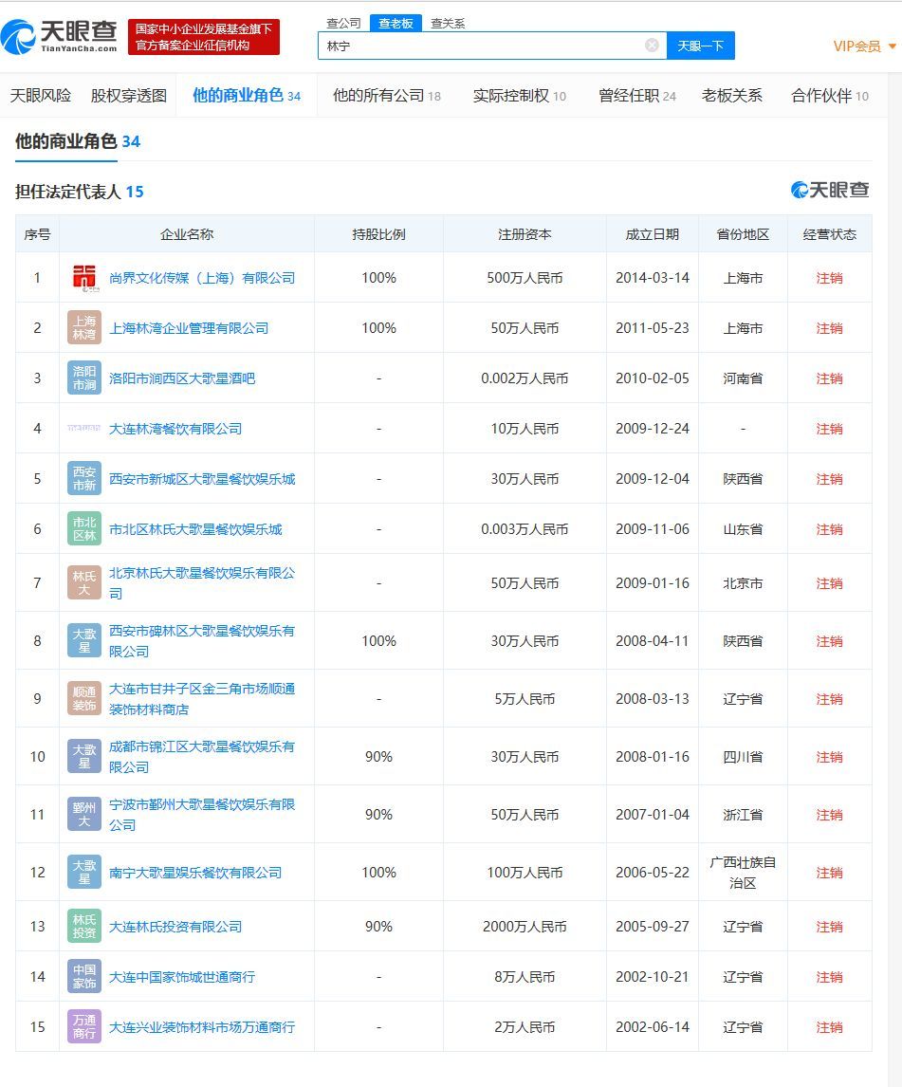
Task: Click the 上海林湾 company avatar icon
Action: coord(84,328)
